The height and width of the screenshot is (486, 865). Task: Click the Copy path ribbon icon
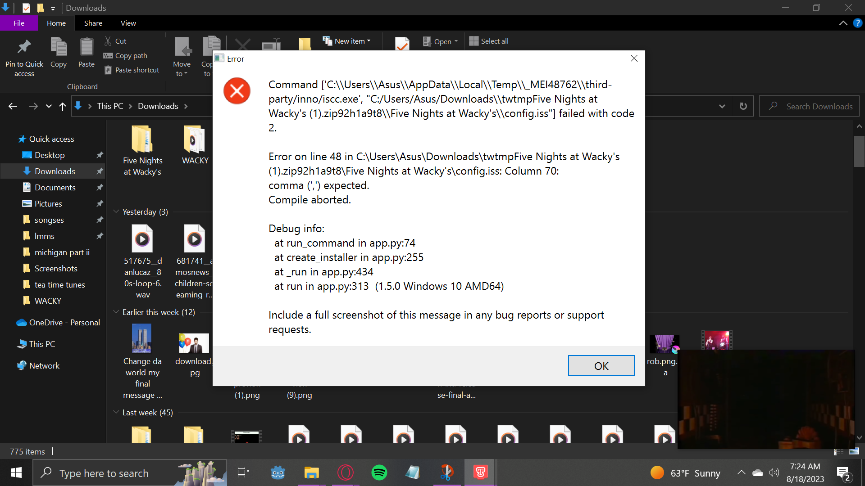108,55
